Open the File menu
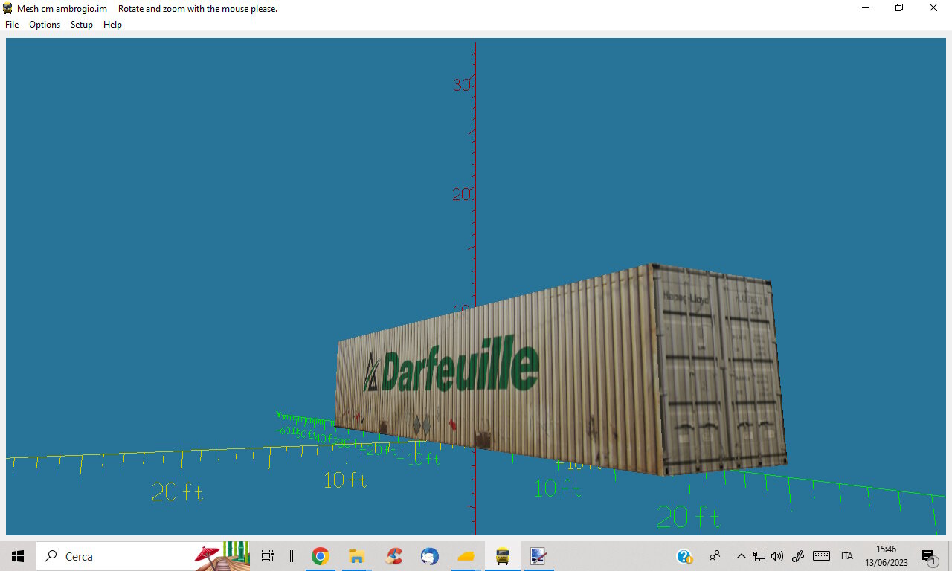 coord(12,25)
